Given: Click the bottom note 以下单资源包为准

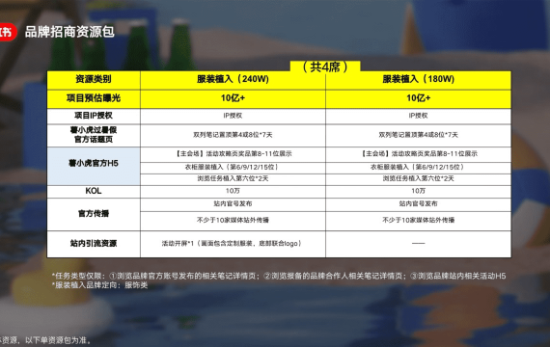Looking at the screenshot, I should click(x=58, y=340).
